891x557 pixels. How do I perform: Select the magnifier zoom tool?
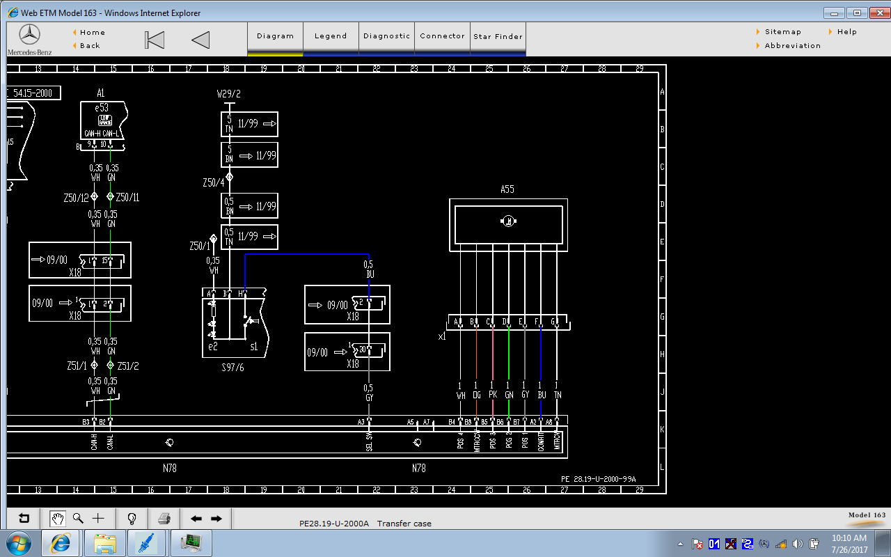[78, 518]
